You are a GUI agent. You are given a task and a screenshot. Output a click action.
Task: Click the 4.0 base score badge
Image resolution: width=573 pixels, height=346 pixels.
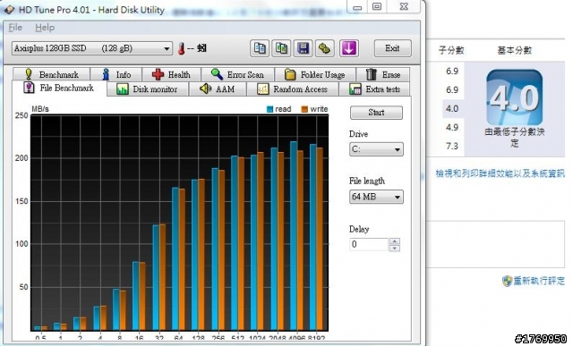pos(514,97)
